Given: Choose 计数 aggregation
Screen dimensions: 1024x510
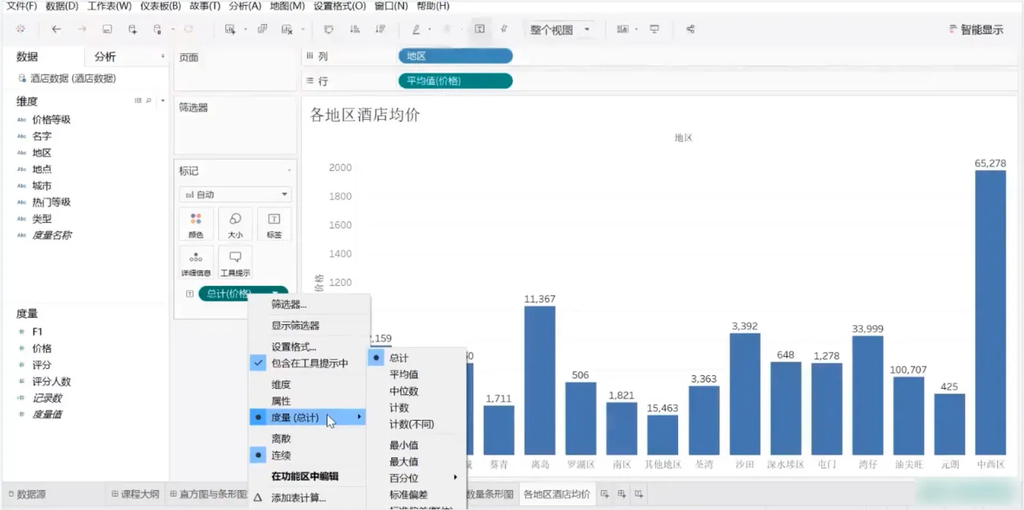Looking at the screenshot, I should tap(416, 408).
